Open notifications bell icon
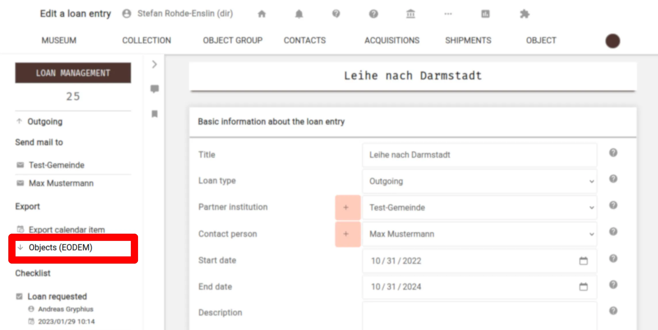This screenshot has width=658, height=330. click(x=299, y=14)
